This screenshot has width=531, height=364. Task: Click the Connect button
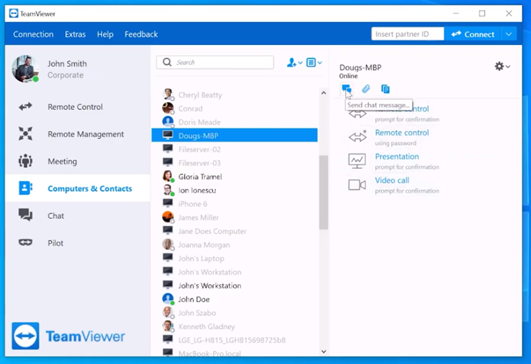tap(473, 34)
